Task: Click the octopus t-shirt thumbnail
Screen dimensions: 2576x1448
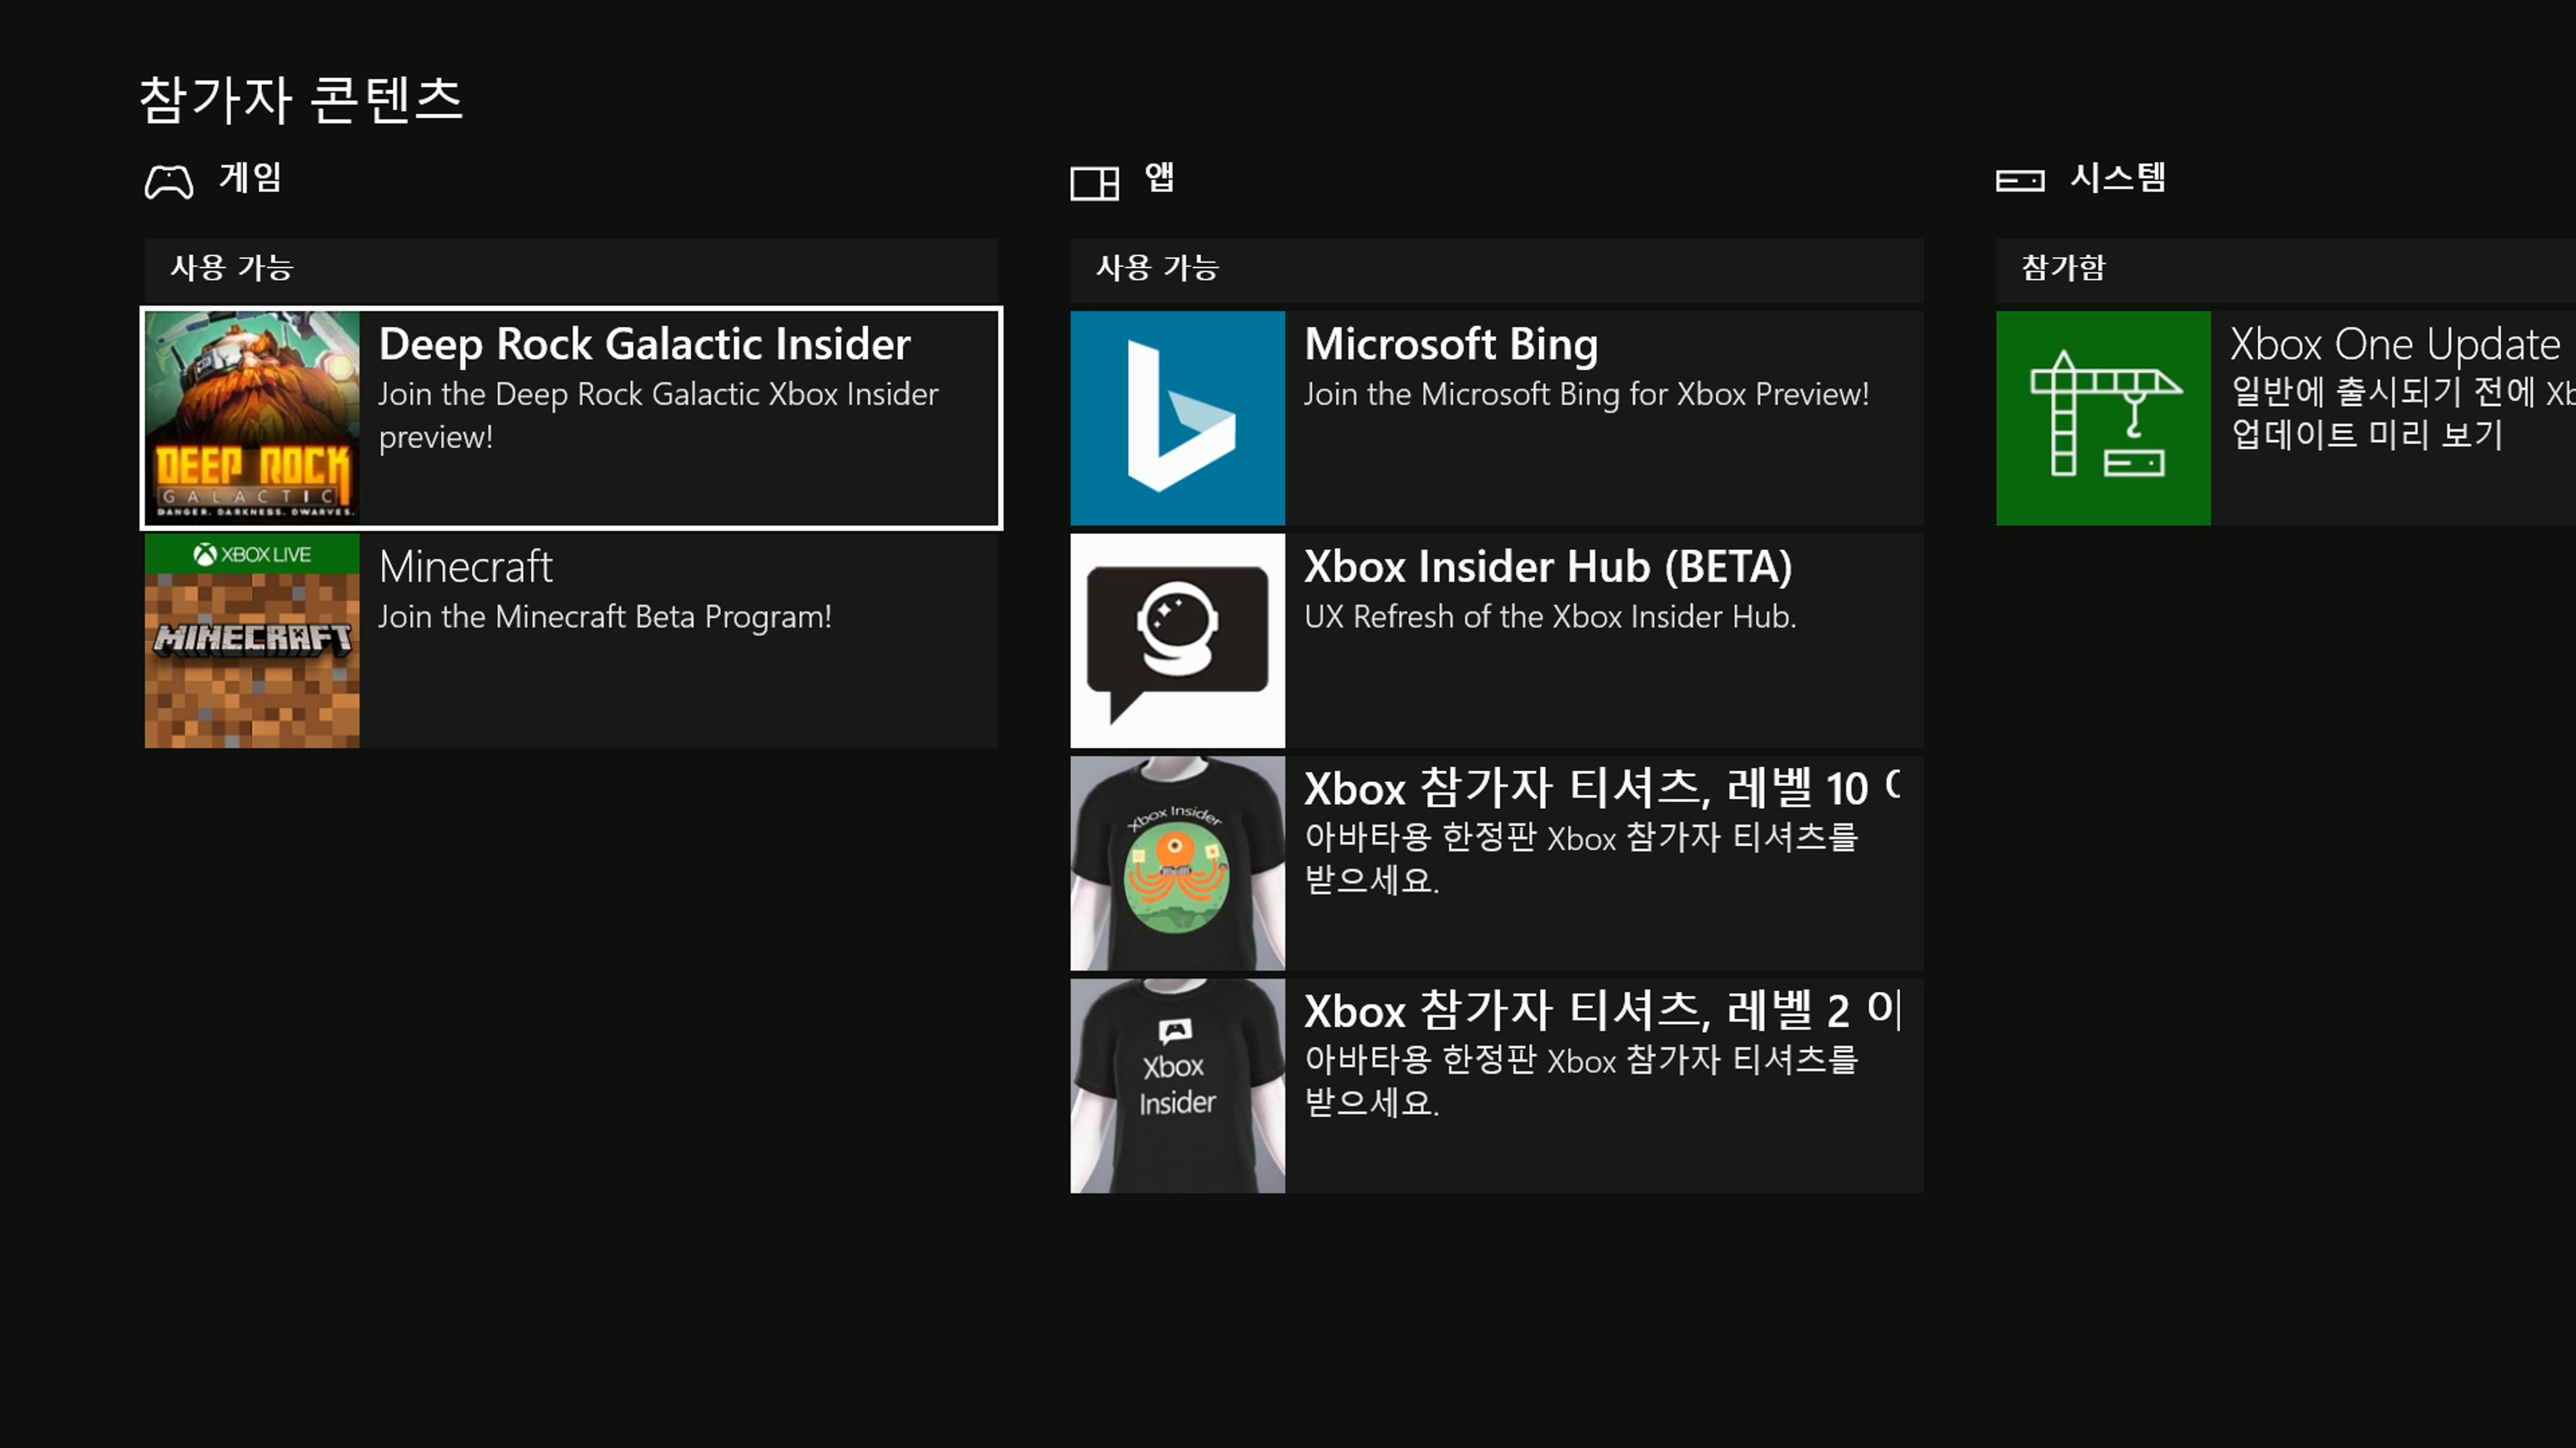Action: [x=1178, y=863]
